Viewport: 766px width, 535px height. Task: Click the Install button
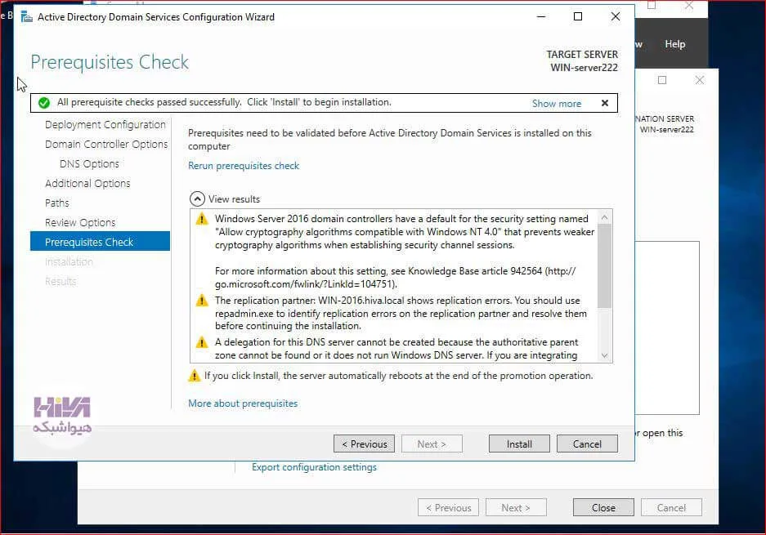click(519, 444)
